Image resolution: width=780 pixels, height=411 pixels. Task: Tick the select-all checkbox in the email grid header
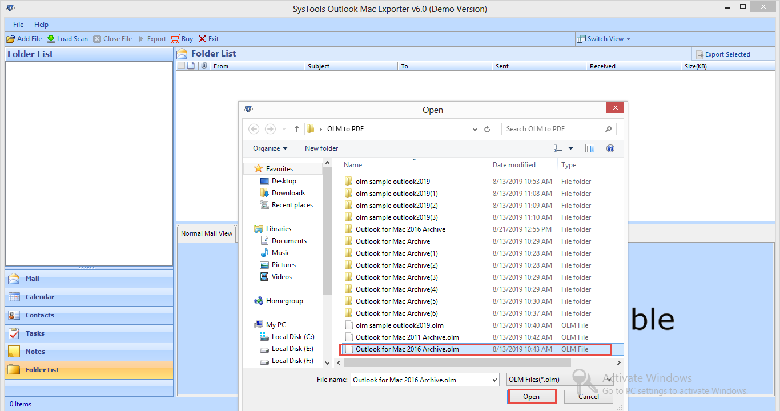point(181,66)
